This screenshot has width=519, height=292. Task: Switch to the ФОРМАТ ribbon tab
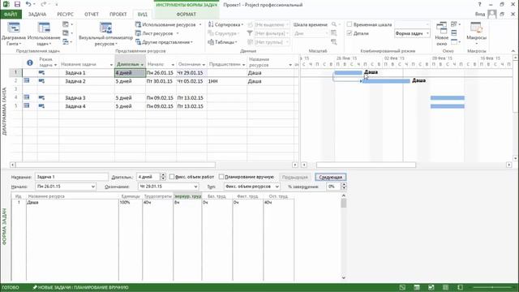[x=186, y=15]
